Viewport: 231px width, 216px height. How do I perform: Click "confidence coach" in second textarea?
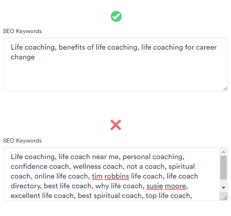point(40,166)
